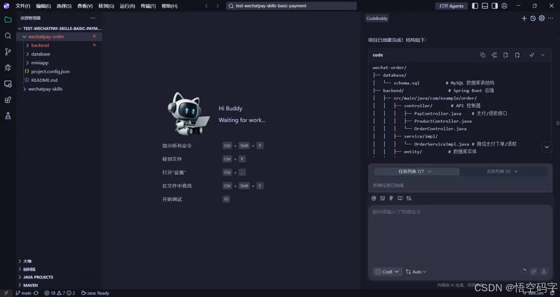Focus the chat prompt input field
The image size is (560, 297).
(460, 235)
